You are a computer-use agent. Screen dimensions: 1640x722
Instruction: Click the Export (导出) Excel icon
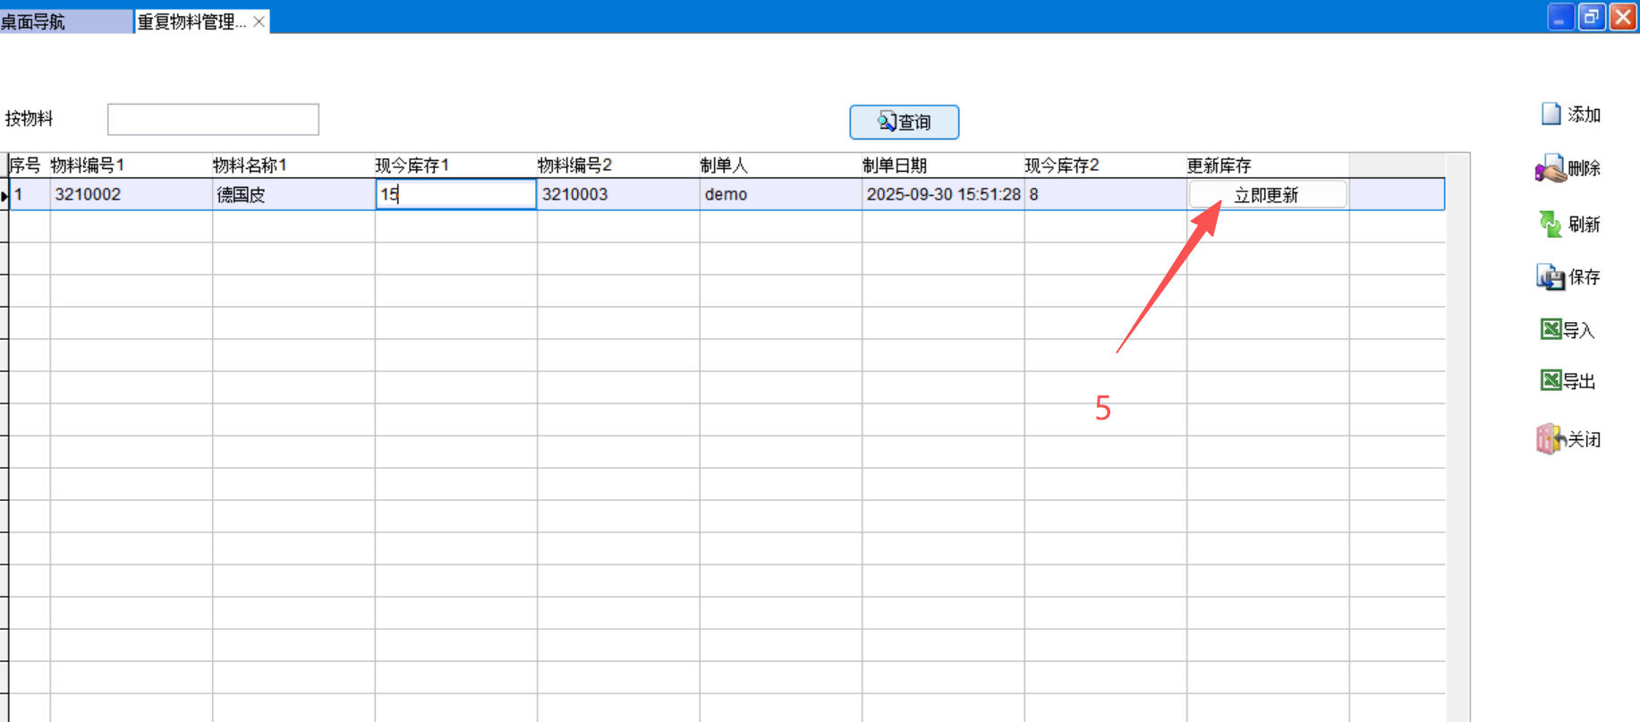(x=1551, y=380)
